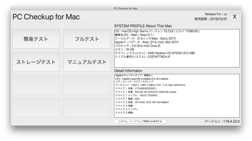Select the Appleセキュリティチップ 搭載なし line

134,75
